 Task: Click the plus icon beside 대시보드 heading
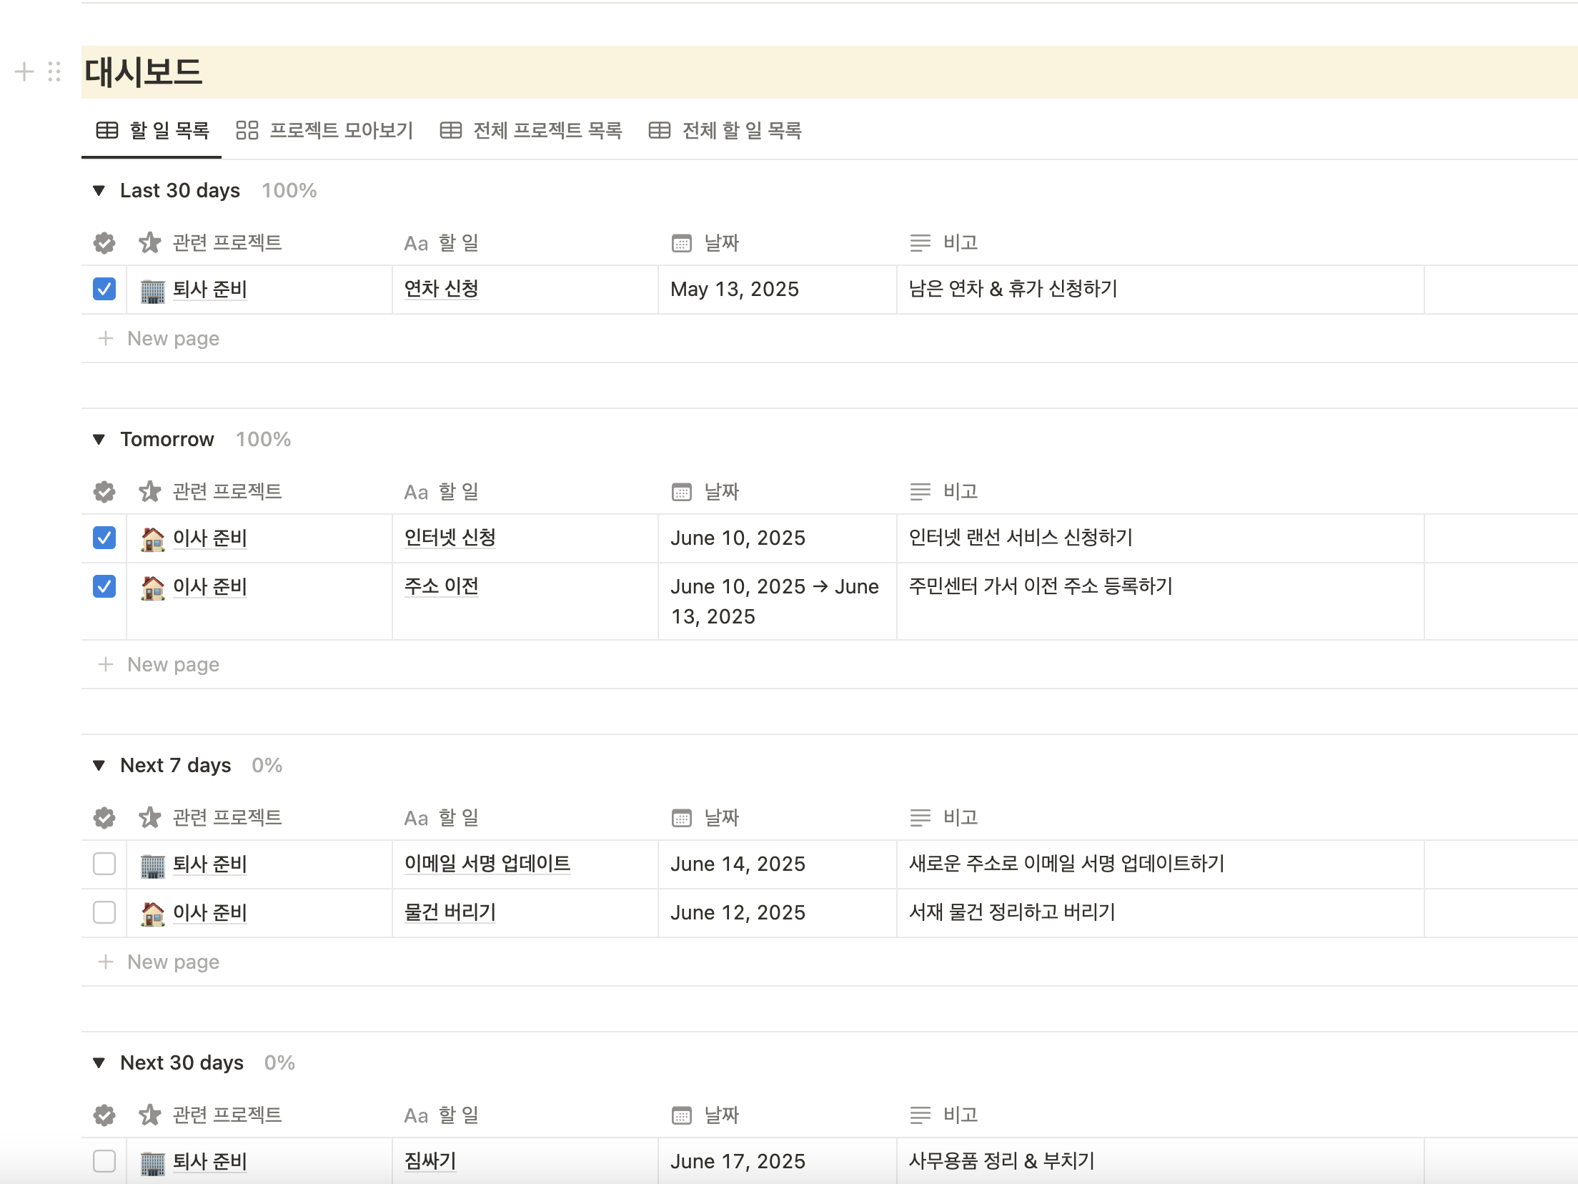click(x=24, y=71)
